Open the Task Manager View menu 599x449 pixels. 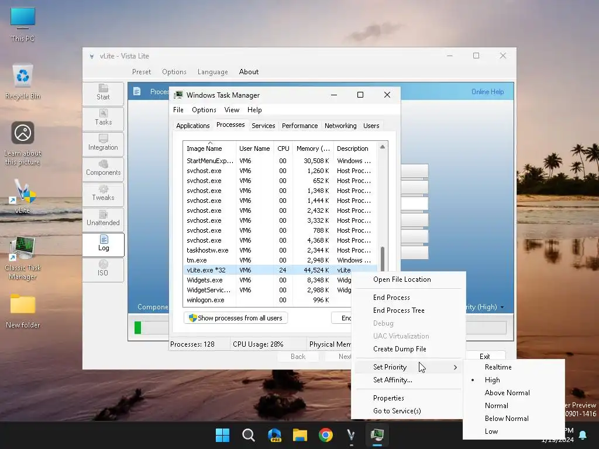pyautogui.click(x=232, y=110)
